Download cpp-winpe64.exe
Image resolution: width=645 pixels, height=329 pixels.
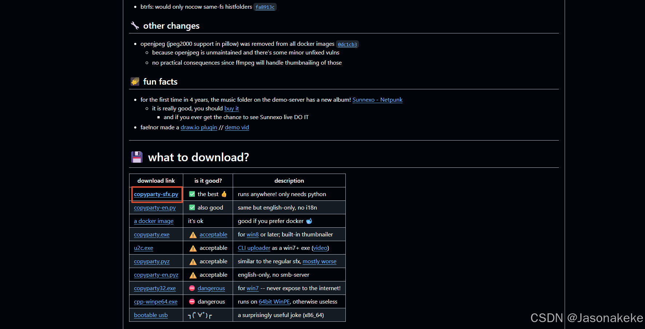tap(156, 302)
